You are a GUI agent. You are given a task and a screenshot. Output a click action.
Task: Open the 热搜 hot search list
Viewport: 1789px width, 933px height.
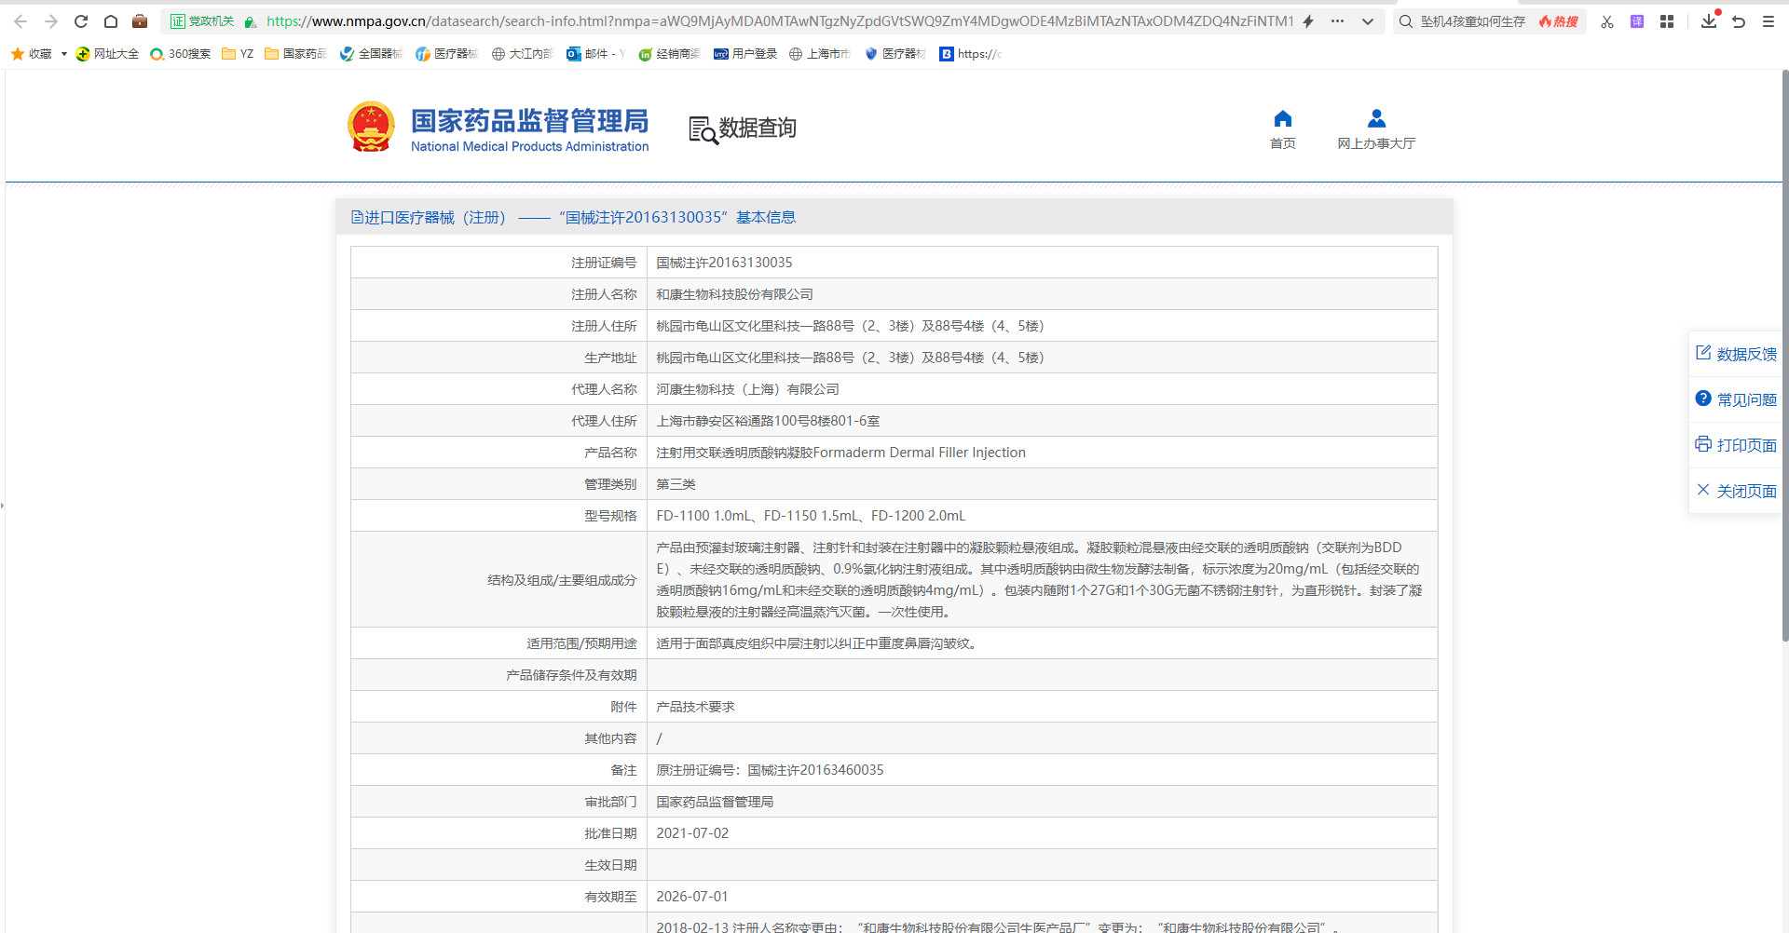(1559, 21)
